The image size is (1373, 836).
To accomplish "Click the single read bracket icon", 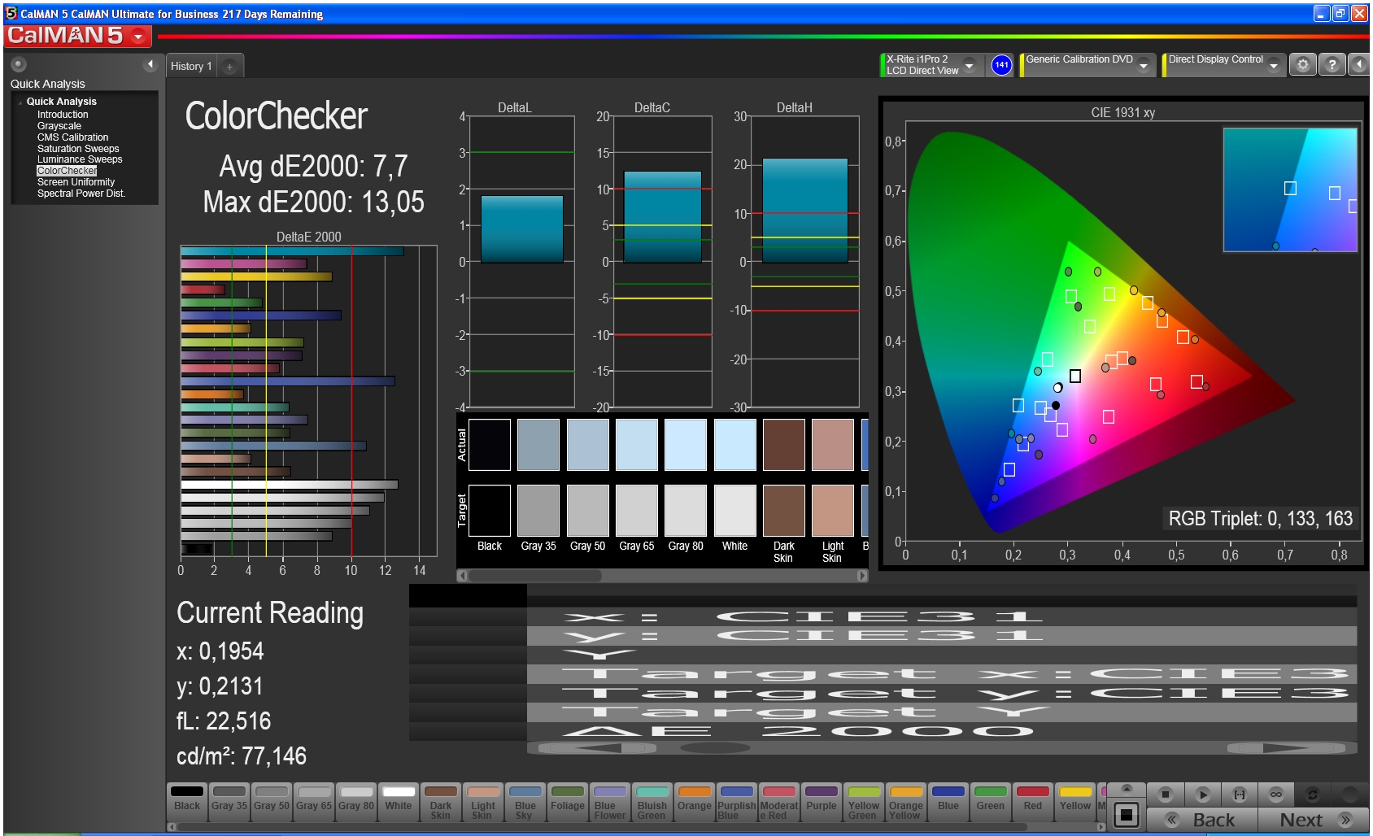I will point(1239,795).
